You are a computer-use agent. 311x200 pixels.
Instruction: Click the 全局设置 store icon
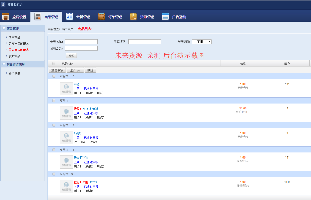(6, 17)
